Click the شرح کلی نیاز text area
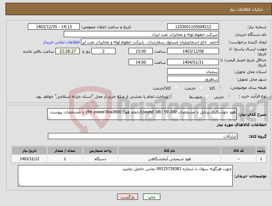 click(142, 114)
